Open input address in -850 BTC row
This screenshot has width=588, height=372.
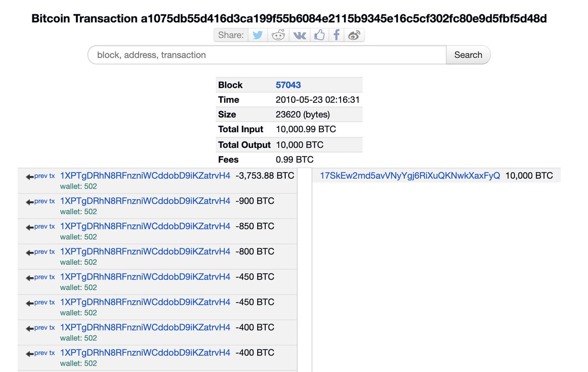coord(145,226)
